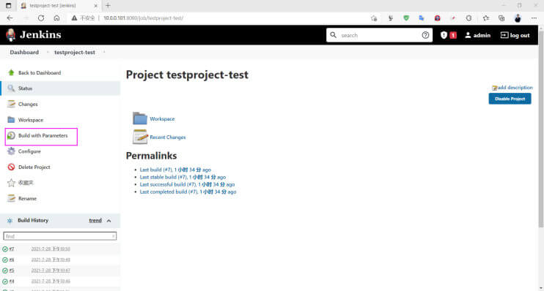
Task: Open the Workspace link in the main panel
Action: [x=162, y=118]
